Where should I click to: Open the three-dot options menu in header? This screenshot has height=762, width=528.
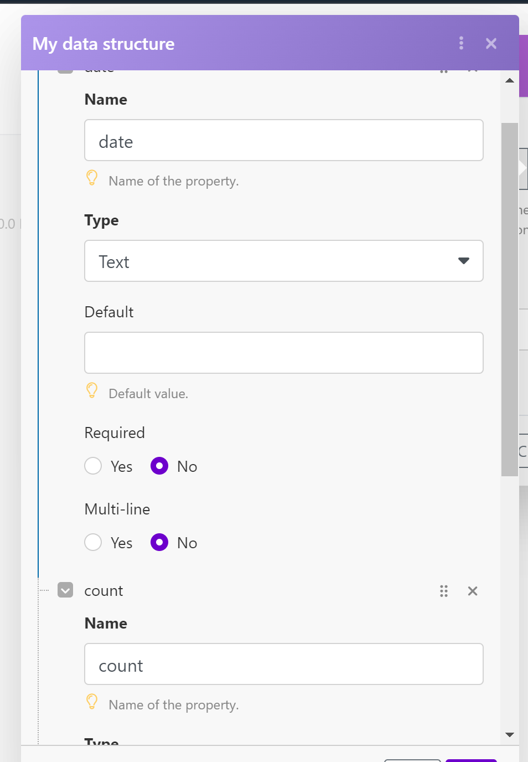461,43
